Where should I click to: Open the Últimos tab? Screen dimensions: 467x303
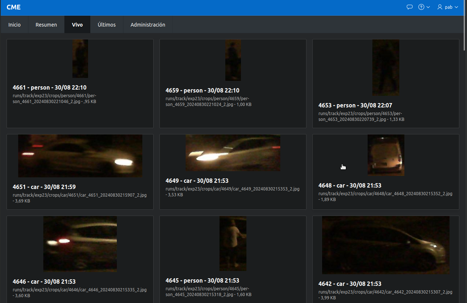pyautogui.click(x=107, y=25)
